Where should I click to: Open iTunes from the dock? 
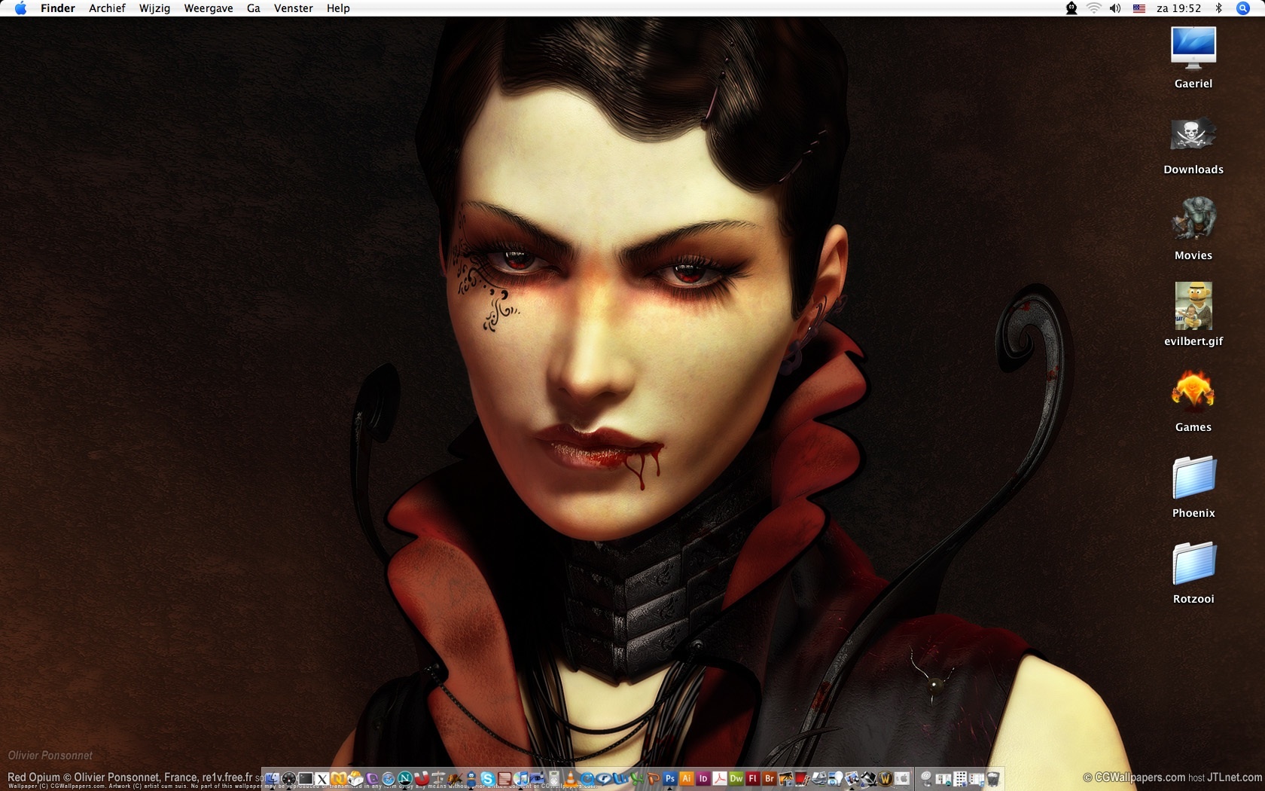coord(520,779)
